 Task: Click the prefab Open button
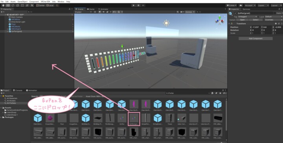pos(243,20)
